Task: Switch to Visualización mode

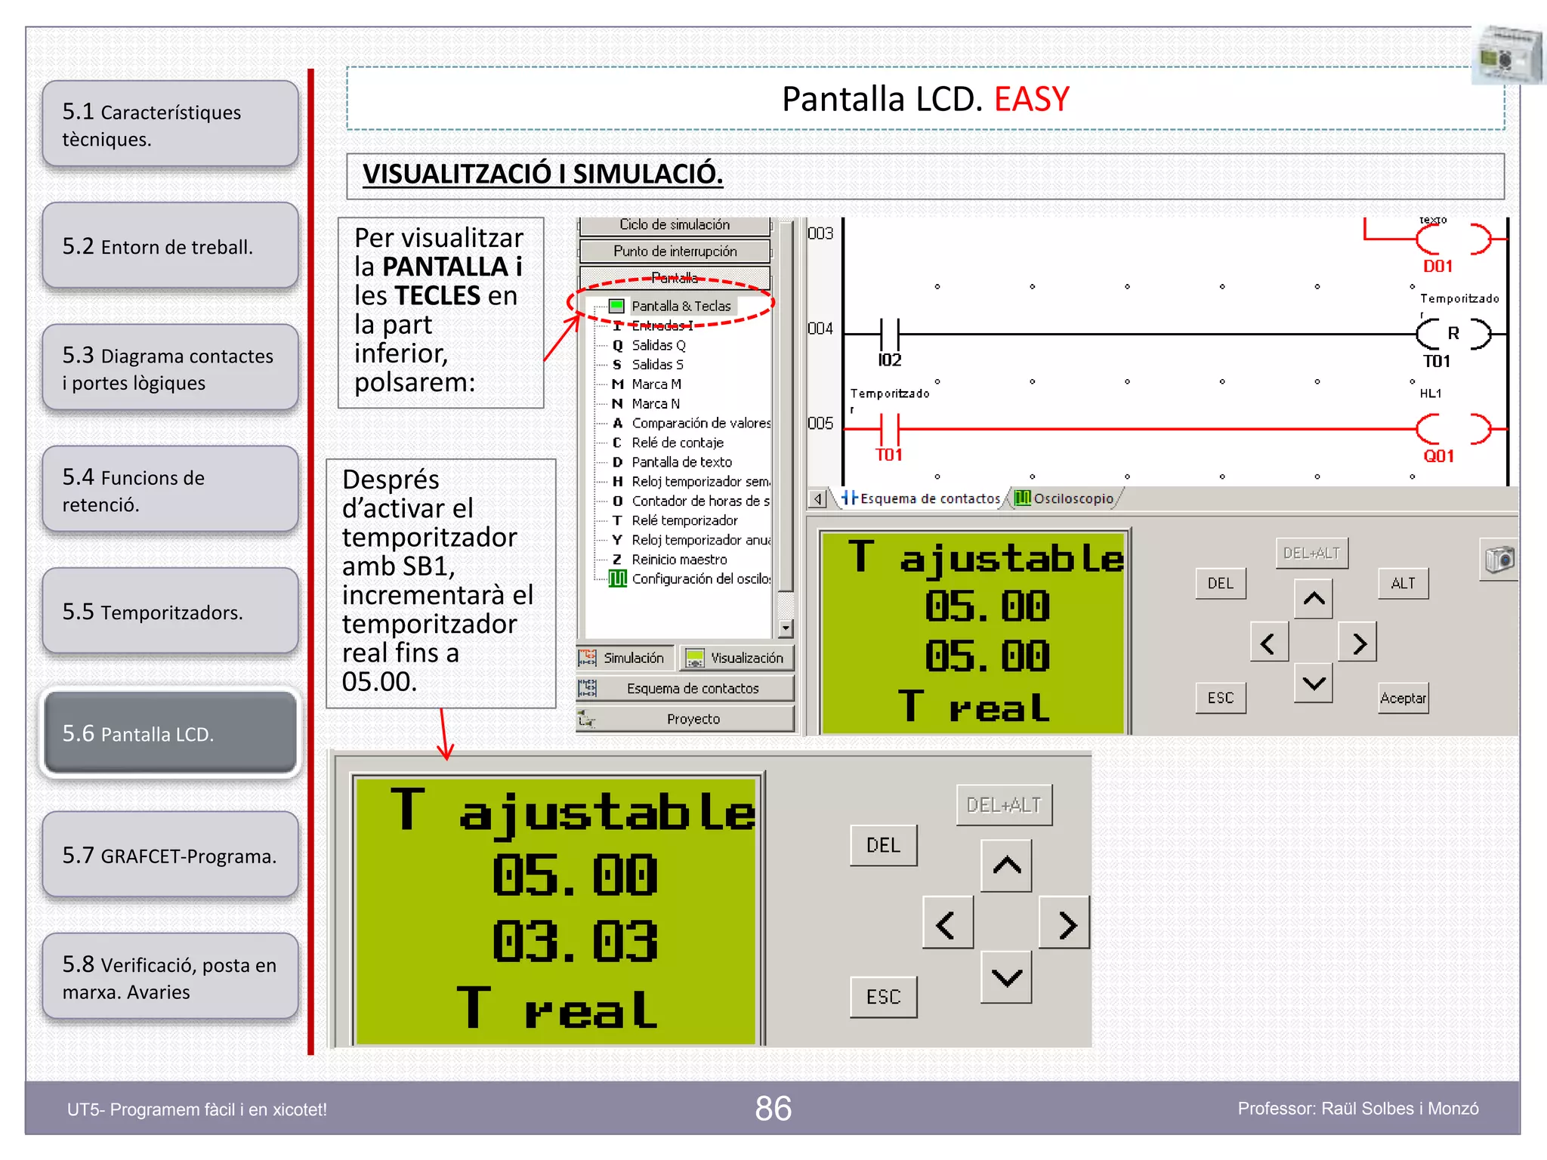Action: pos(736,658)
